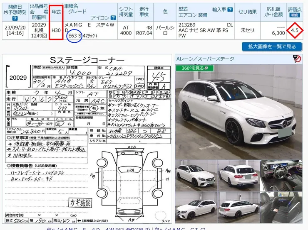Click Aレーン／スーパーステージ title
Image resolution: width=308 pixels, height=230 pixels.
point(205,59)
